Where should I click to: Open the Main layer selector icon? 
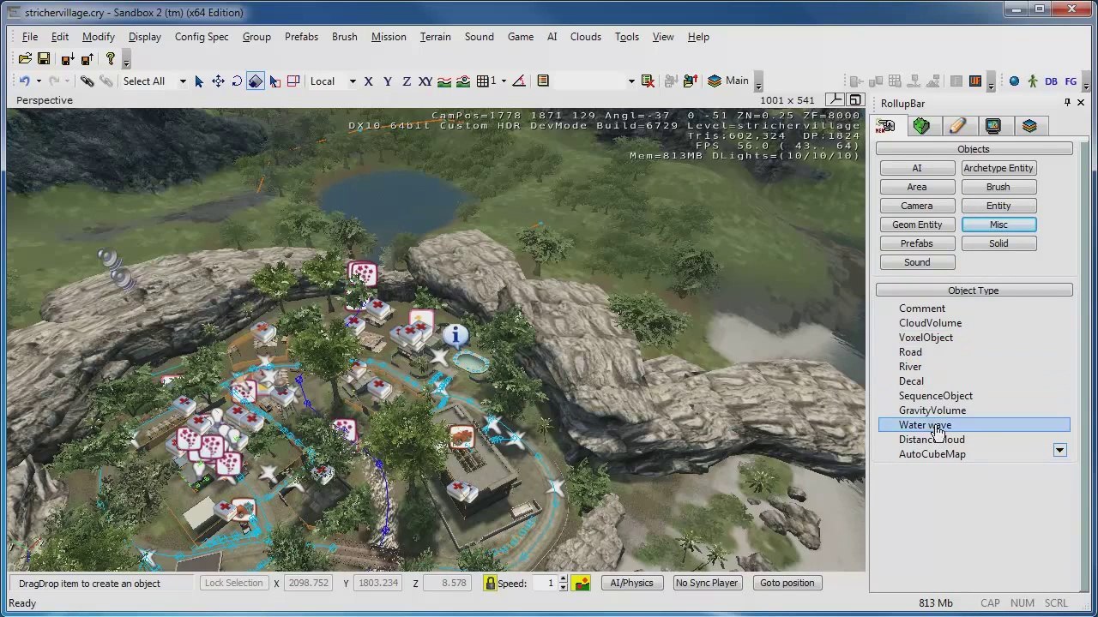[x=715, y=81]
